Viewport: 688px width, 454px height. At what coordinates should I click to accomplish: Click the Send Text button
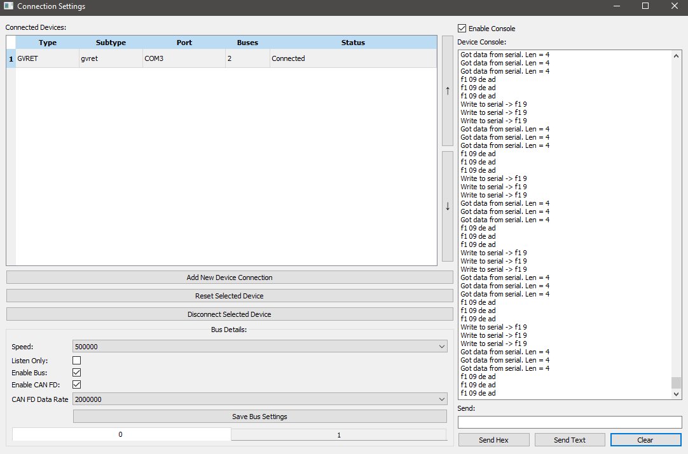click(x=570, y=440)
